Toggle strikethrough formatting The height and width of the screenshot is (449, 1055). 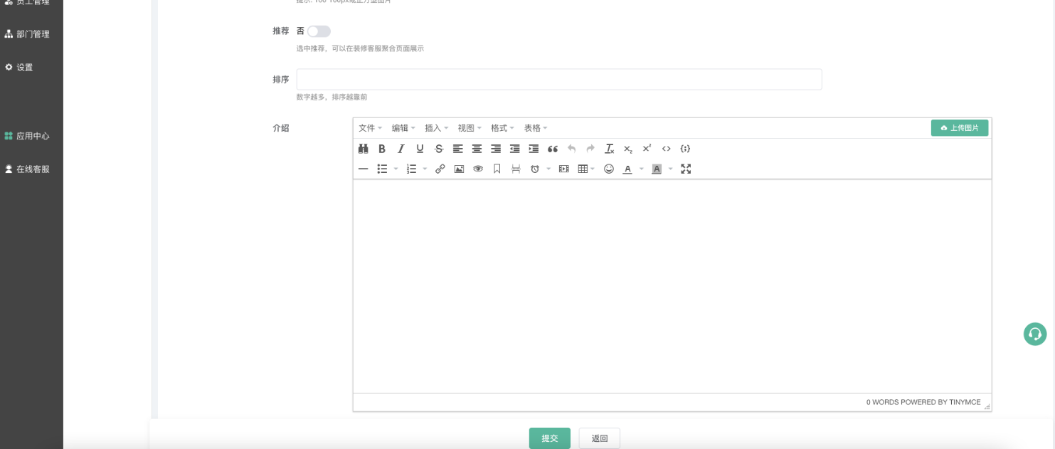tap(439, 149)
